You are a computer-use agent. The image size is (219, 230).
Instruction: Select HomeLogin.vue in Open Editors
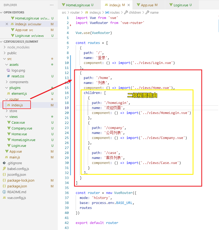tap(27, 18)
